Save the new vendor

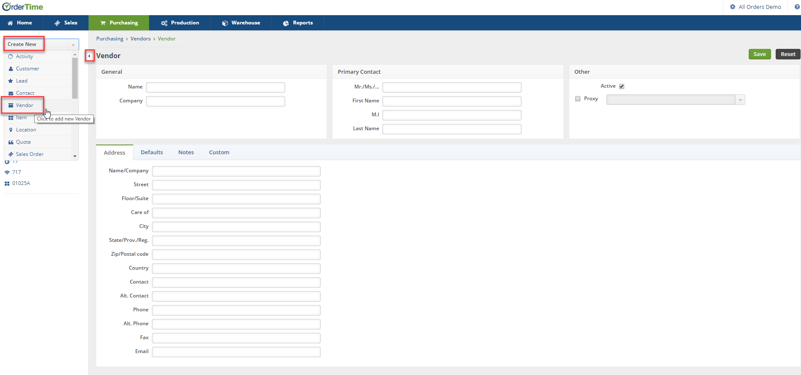point(760,54)
